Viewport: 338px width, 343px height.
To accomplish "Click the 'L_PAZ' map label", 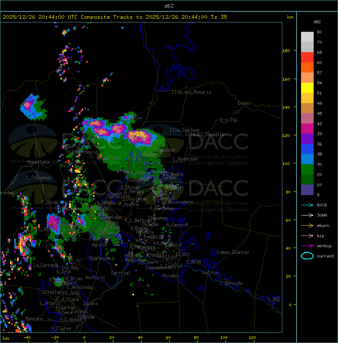I will [x=274, y=299].
